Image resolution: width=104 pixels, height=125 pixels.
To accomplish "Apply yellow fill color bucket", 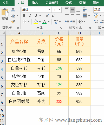I will coord(36,22).
